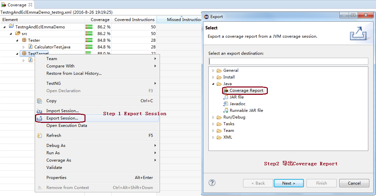Click the Tester package icon
Image resolution: width=376 pixels, height=196 pixels.
pyautogui.click(x=24, y=40)
